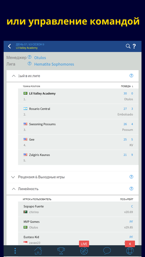145x257 pixels.
Task: Click rating v29.85
Action: [129, 227]
